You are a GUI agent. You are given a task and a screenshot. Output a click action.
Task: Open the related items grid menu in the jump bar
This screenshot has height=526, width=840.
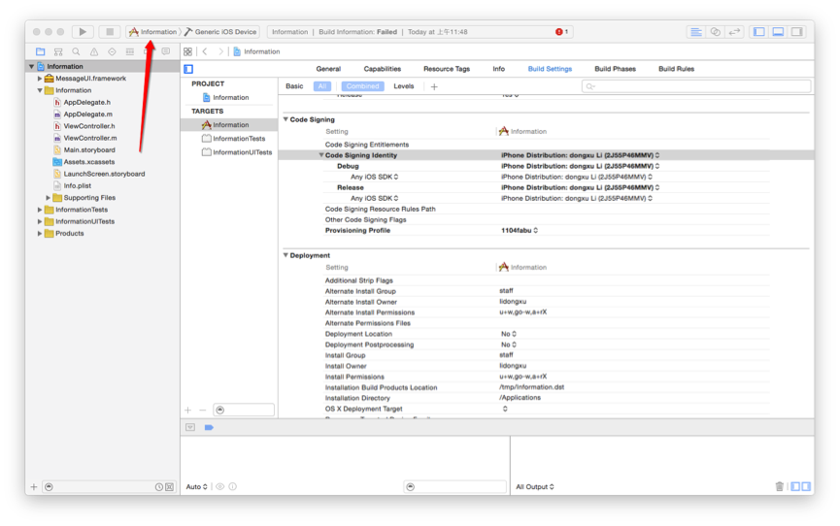point(187,51)
